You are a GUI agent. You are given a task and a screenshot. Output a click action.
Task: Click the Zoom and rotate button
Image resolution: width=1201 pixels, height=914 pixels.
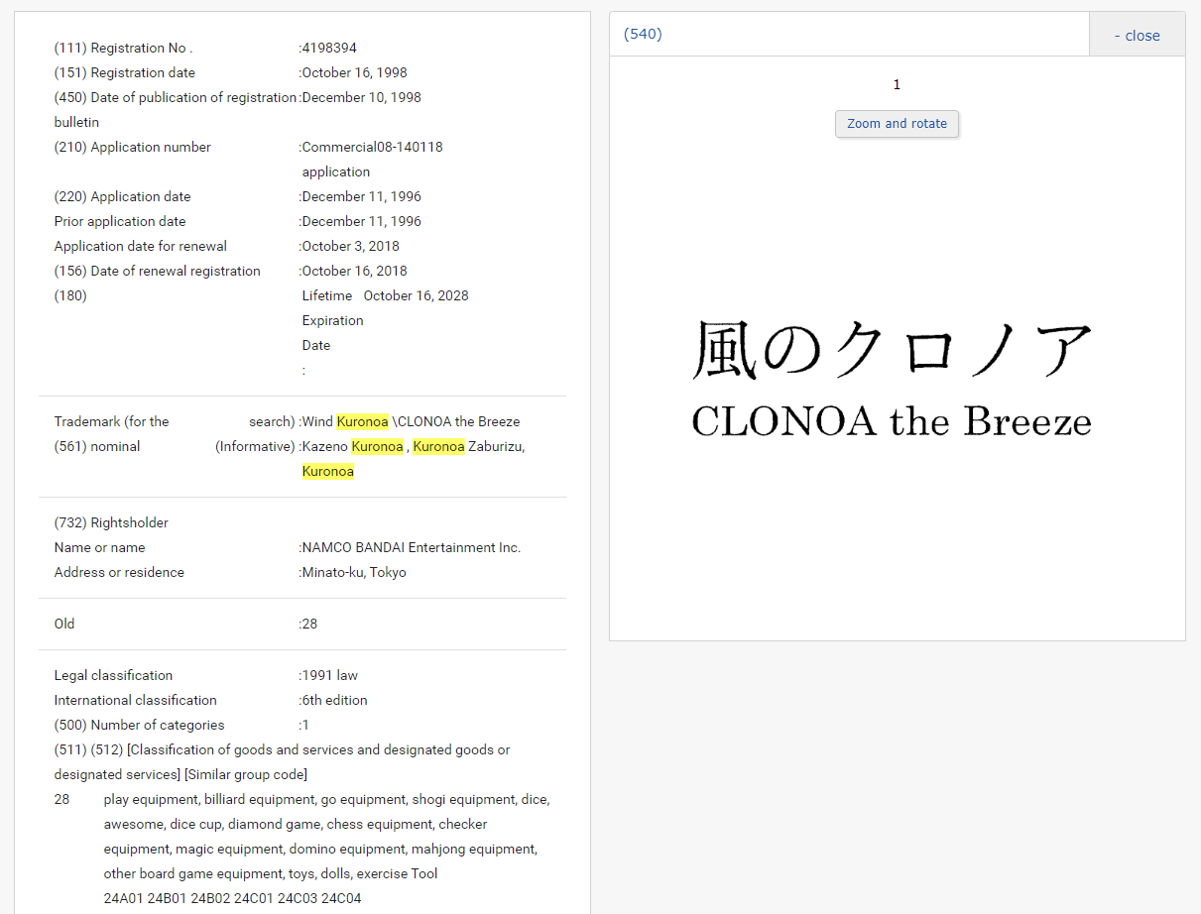tap(897, 124)
